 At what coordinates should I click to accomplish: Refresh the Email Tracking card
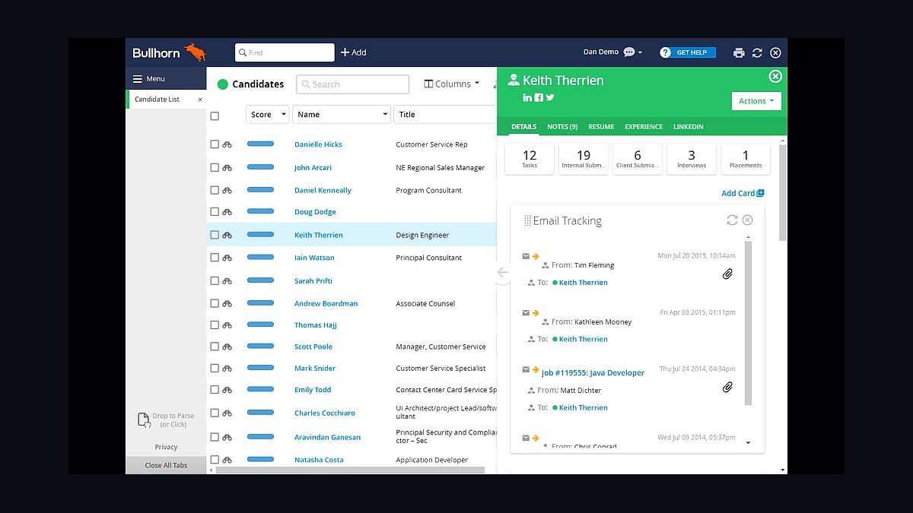pyautogui.click(x=732, y=220)
